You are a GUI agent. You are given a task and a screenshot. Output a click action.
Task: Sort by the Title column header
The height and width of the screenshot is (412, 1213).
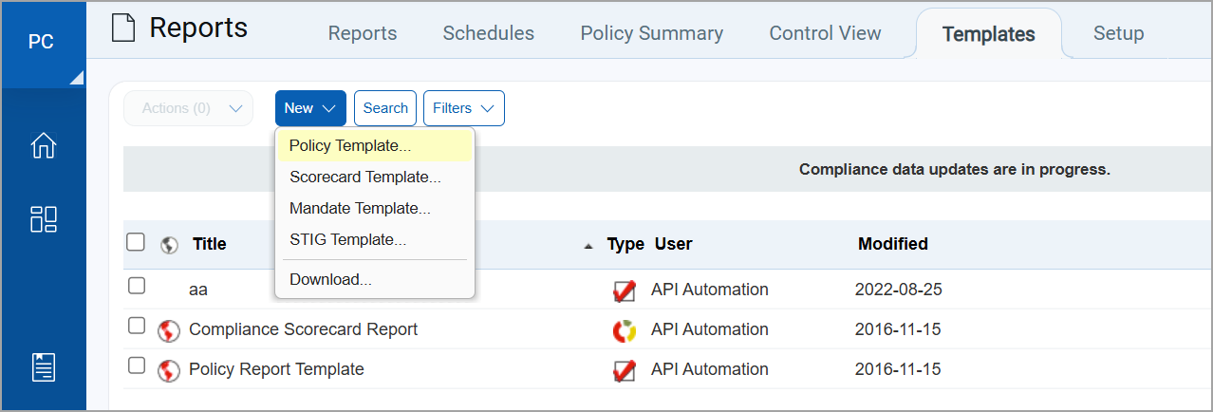coord(210,244)
